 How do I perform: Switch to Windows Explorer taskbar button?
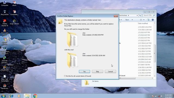pos(27,96)
